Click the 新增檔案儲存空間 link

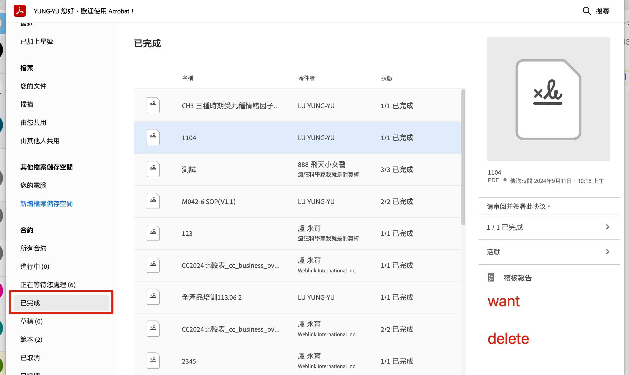46,204
